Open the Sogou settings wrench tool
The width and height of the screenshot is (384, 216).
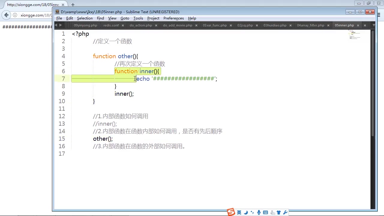click(x=285, y=212)
